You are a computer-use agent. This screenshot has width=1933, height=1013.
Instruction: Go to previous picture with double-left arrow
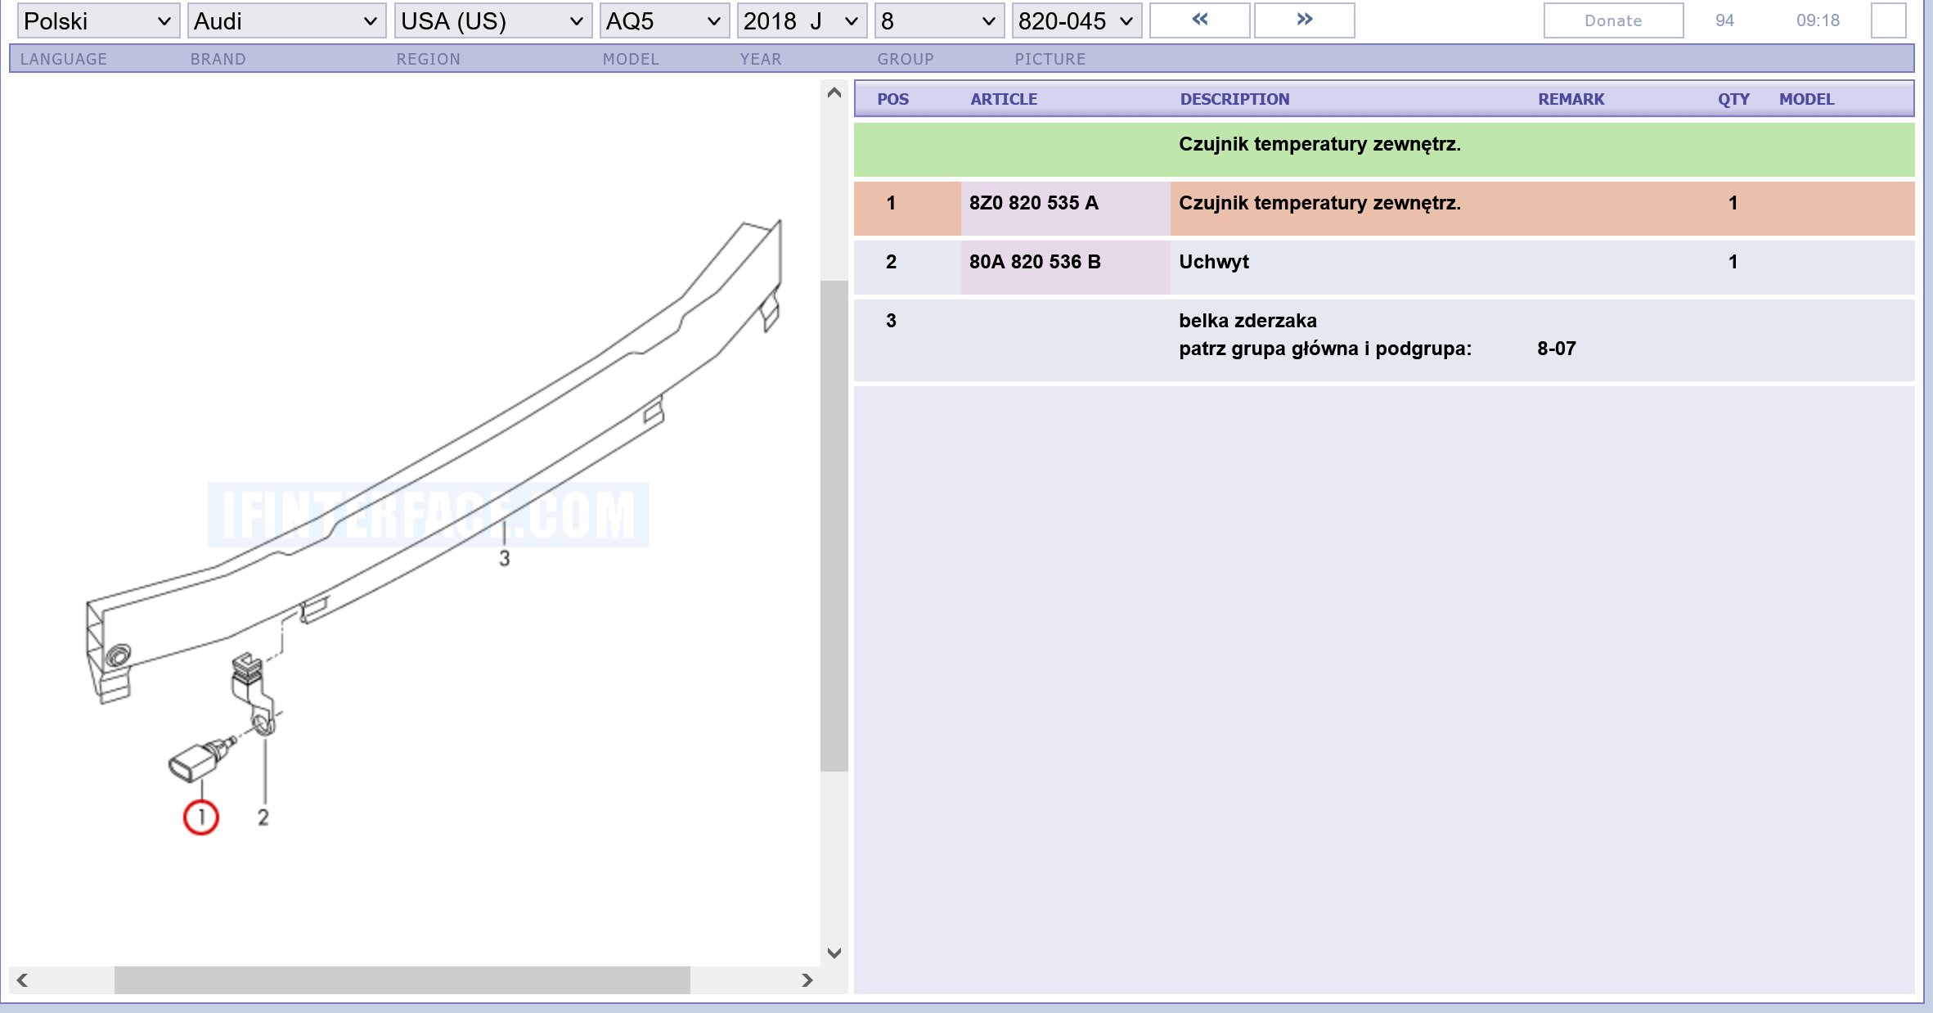1199,20
